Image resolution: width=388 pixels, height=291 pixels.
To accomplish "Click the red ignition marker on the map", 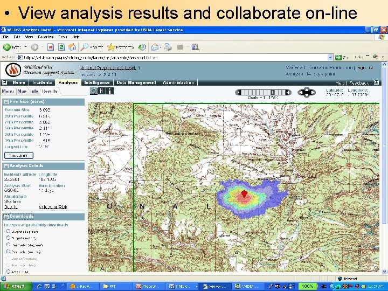I will (244, 193).
